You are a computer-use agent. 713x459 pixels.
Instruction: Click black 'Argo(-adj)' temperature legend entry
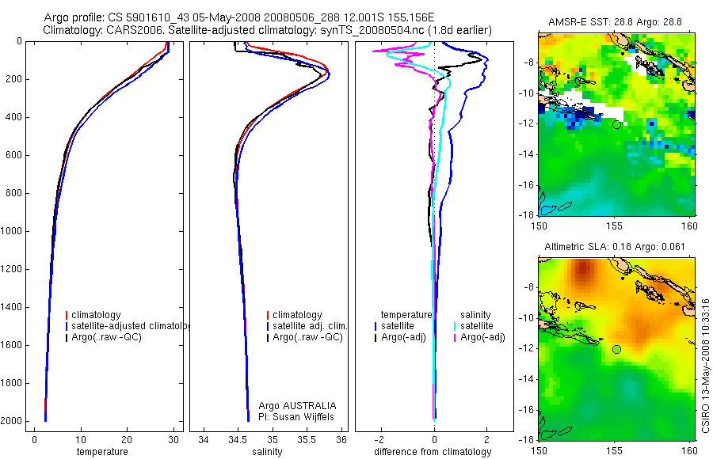403,337
